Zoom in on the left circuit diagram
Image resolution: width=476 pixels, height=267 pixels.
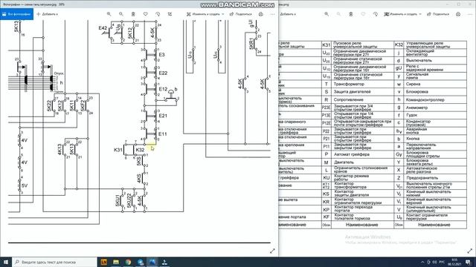[x=109, y=14]
